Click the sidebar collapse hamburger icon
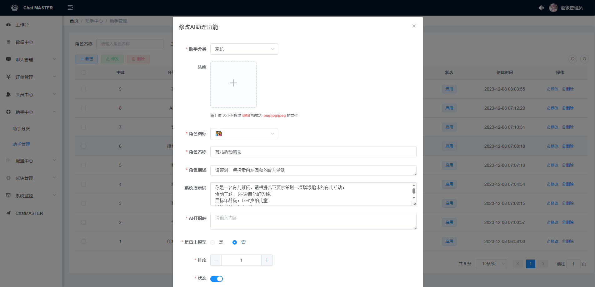 point(70,7)
